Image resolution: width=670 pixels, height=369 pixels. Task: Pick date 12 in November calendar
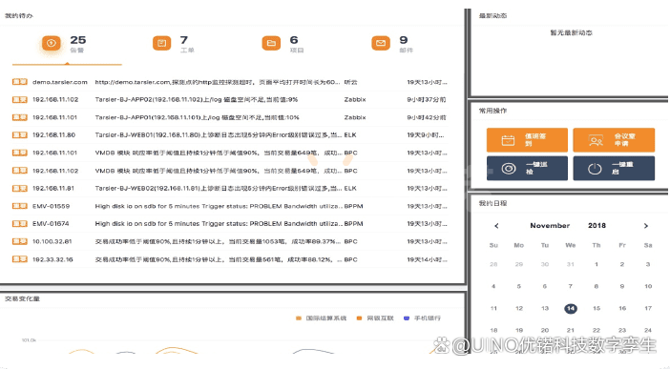519,308
